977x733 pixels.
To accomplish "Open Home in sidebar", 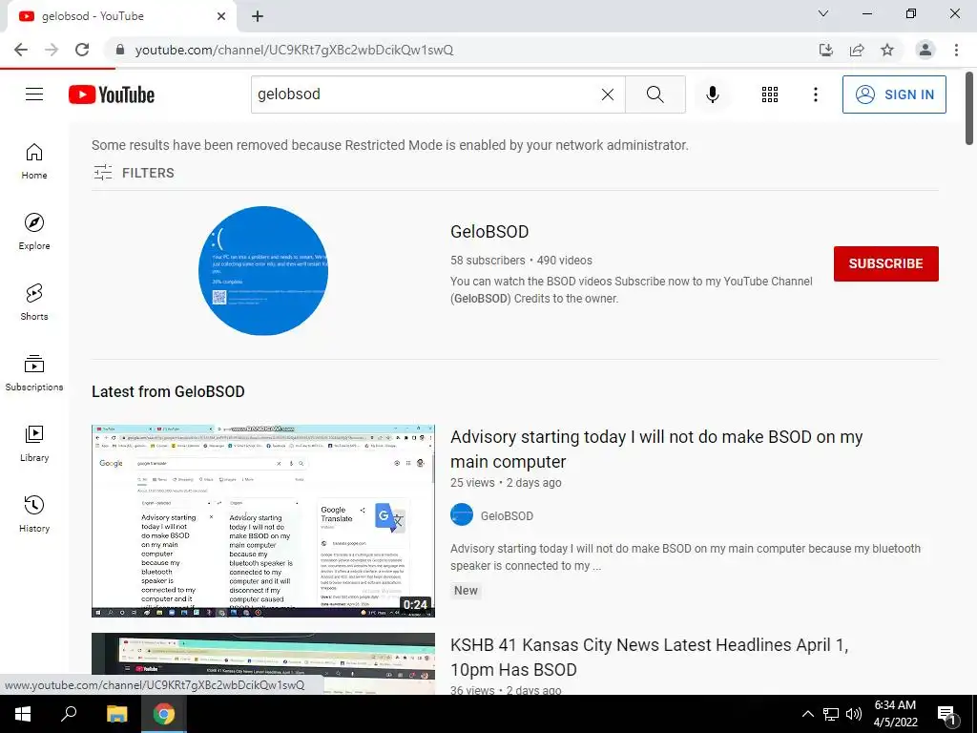I will [34, 161].
